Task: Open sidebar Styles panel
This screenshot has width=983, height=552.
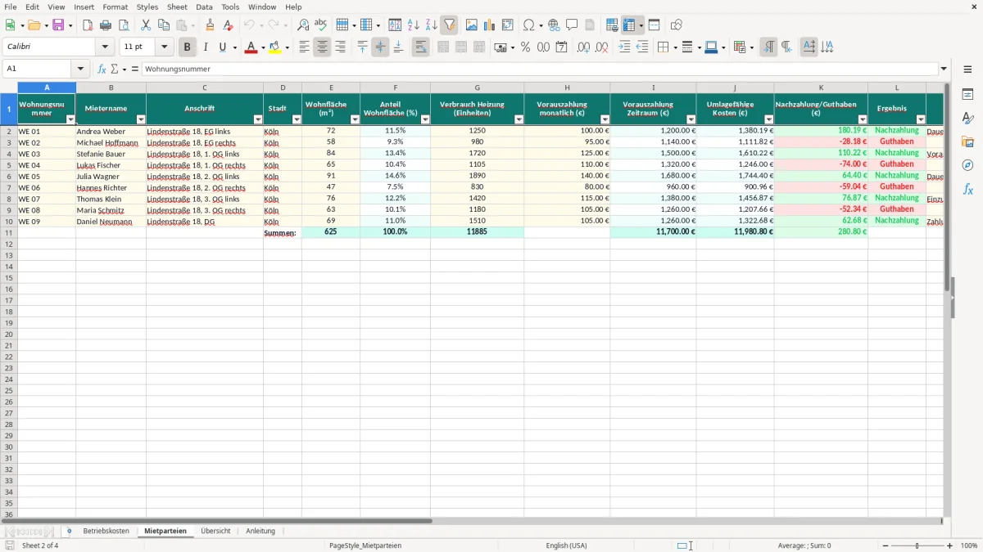Action: pyautogui.click(x=967, y=118)
